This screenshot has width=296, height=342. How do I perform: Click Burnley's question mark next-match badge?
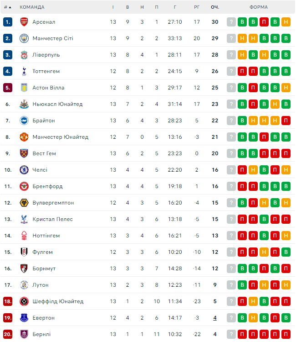coord(231,334)
